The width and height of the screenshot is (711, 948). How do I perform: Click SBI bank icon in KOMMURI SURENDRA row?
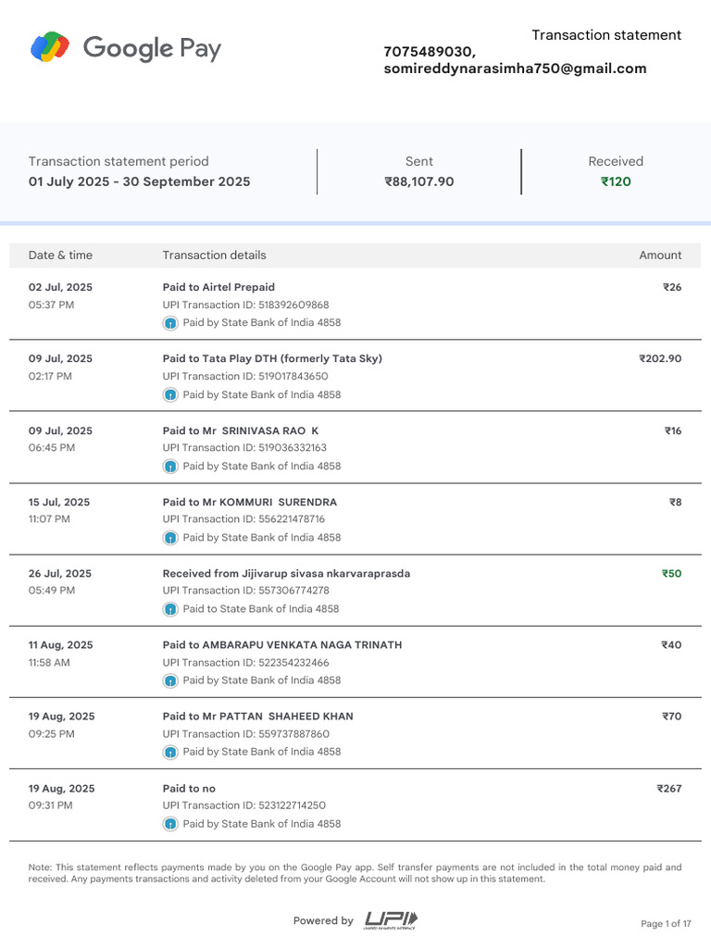tap(170, 538)
